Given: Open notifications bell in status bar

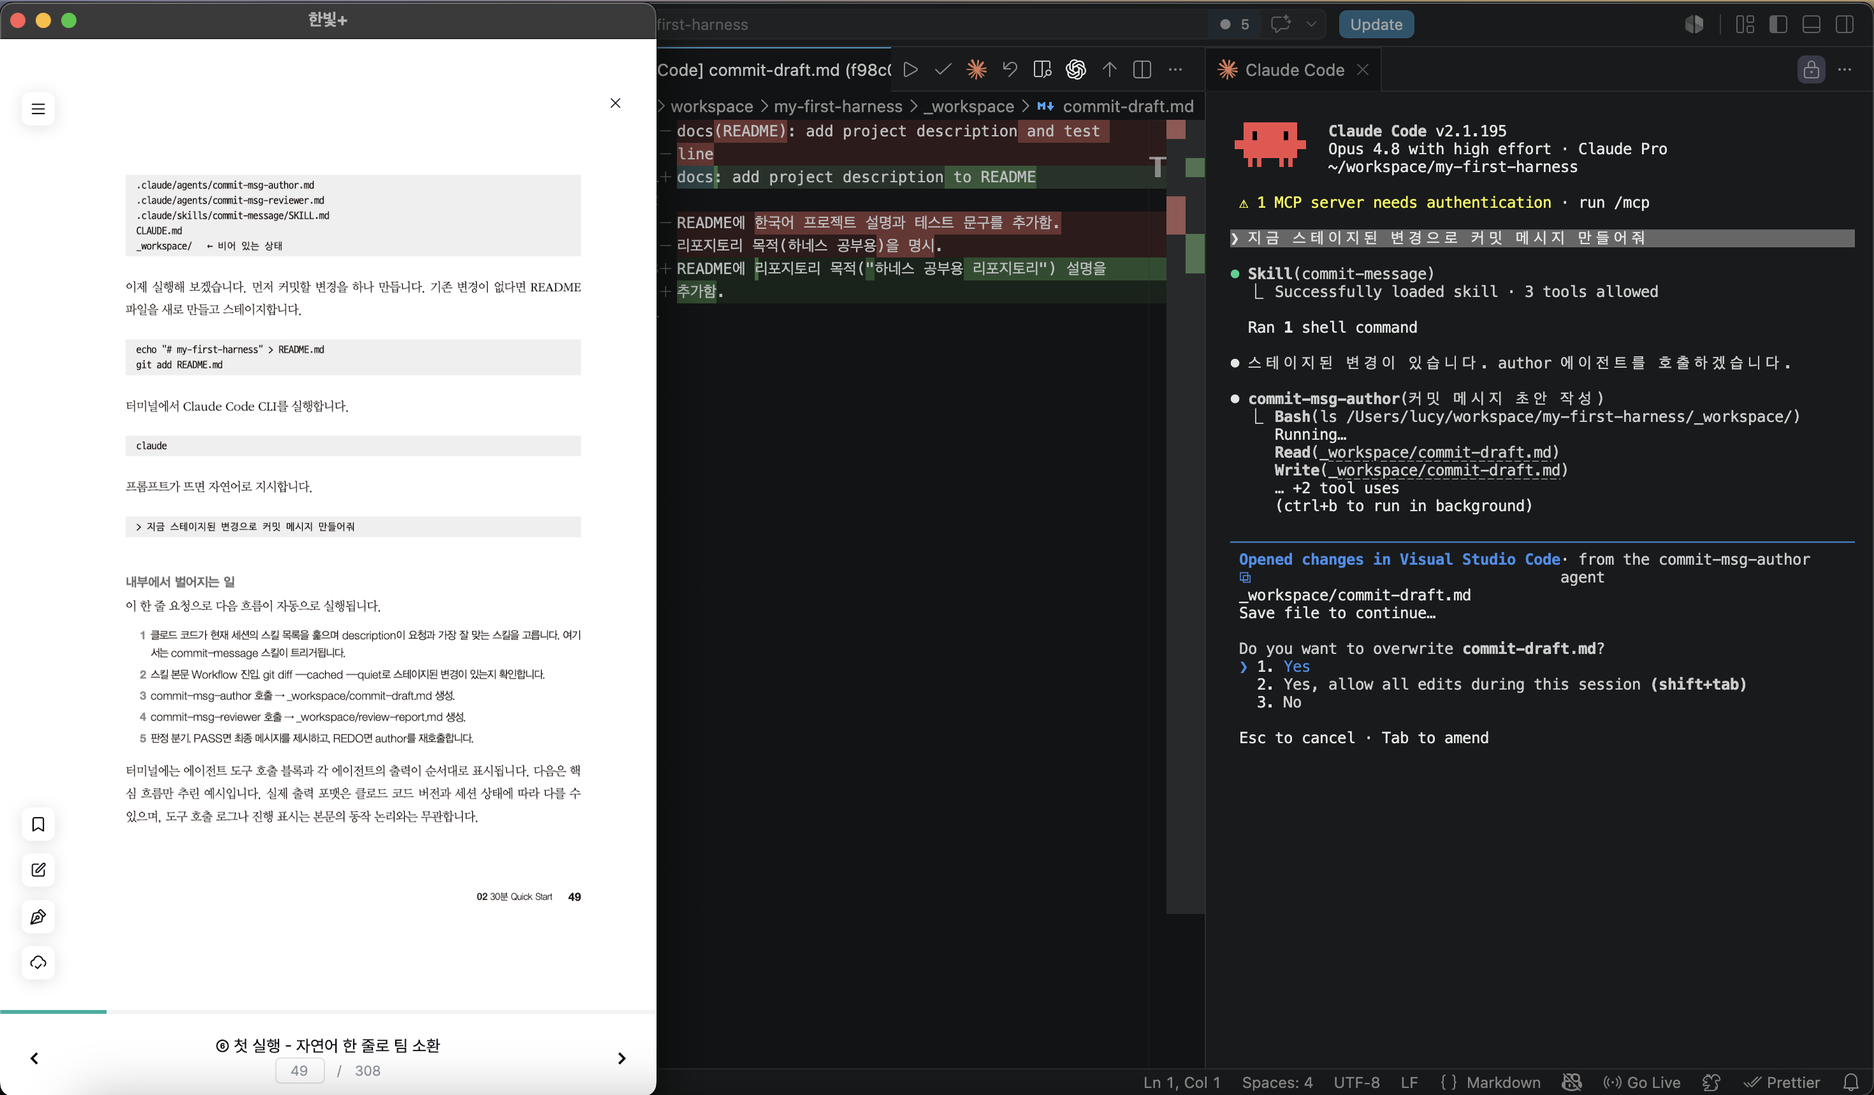Looking at the screenshot, I should (1851, 1082).
